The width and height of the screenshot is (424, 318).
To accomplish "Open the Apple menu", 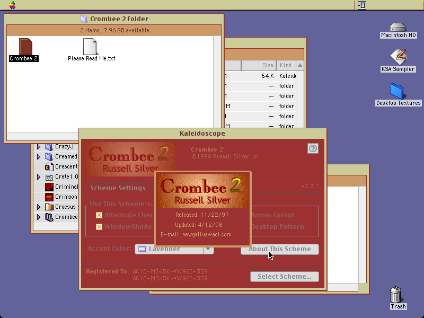I will 12,5.
